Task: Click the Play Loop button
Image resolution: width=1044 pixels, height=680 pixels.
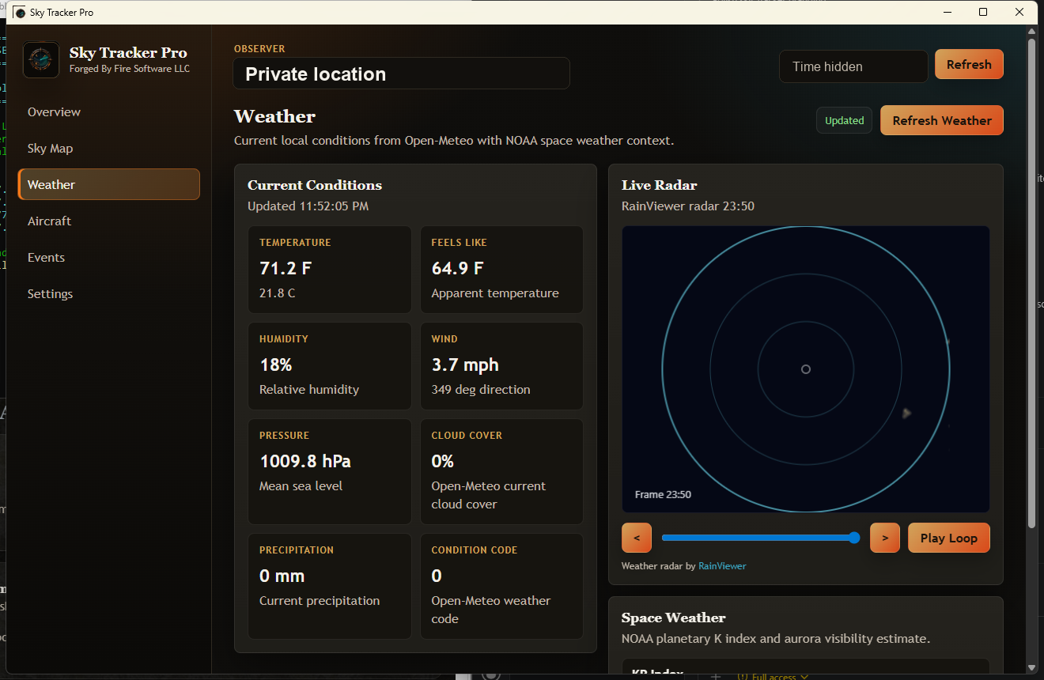Action: (x=949, y=538)
